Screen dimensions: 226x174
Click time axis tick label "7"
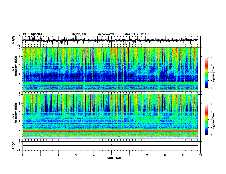coord(147,155)
